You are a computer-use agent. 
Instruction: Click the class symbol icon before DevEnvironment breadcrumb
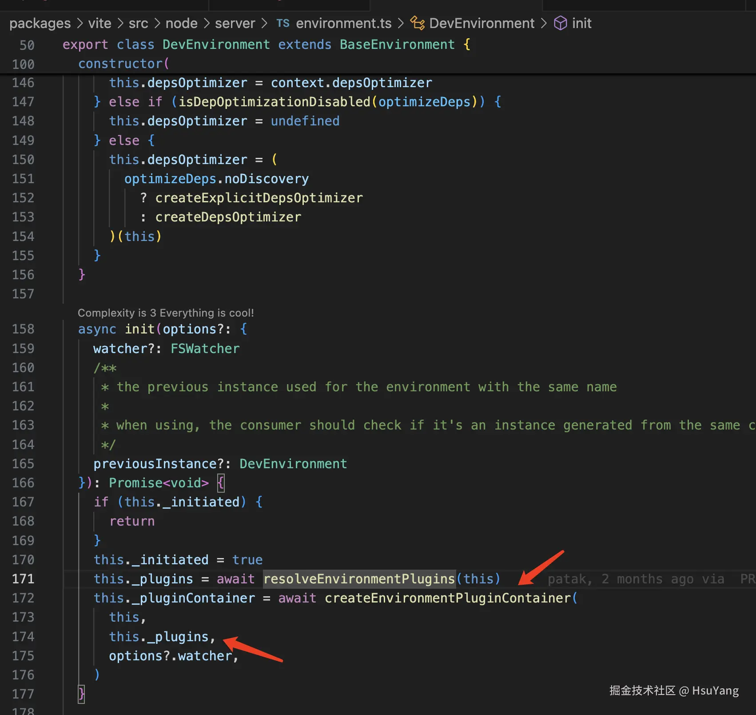pyautogui.click(x=417, y=23)
